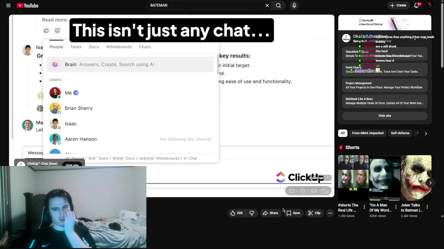The height and width of the screenshot is (249, 444).
Task: Open short Joker Talks to Batman
Action: [x=416, y=178]
